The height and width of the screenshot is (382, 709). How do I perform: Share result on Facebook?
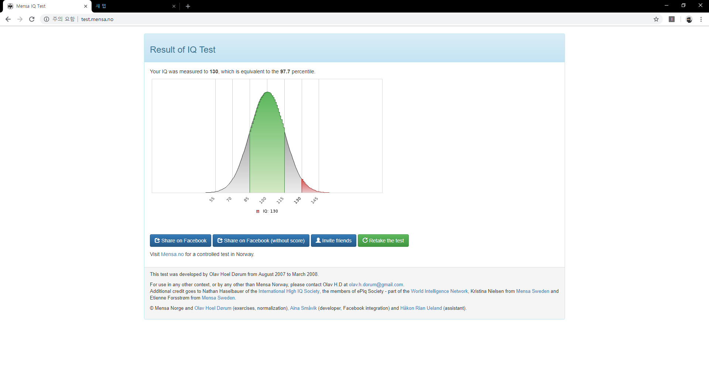pyautogui.click(x=181, y=241)
